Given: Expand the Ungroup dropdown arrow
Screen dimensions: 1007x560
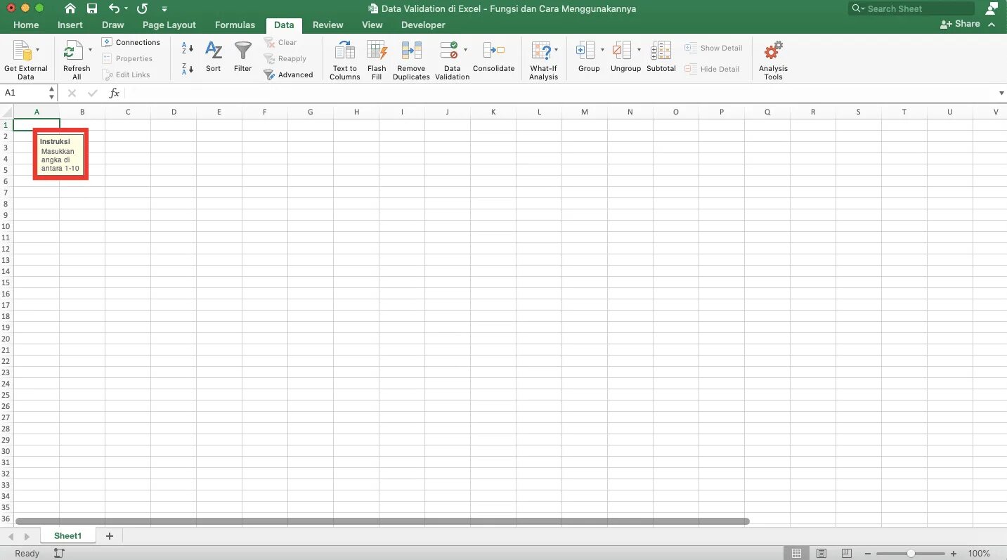Looking at the screenshot, I should (x=639, y=51).
